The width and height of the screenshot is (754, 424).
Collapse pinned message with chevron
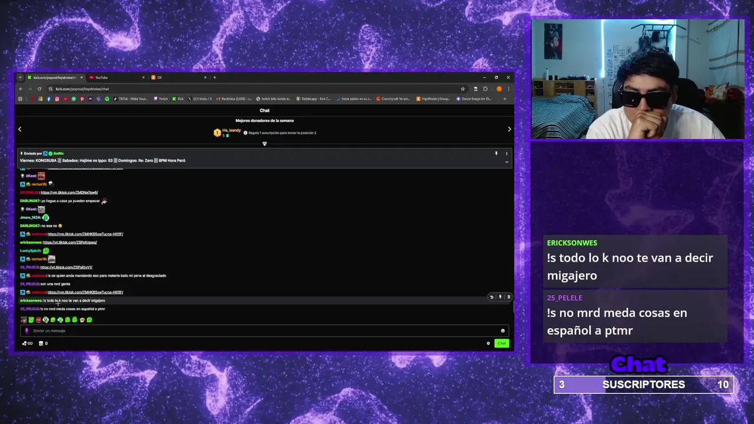(507, 162)
